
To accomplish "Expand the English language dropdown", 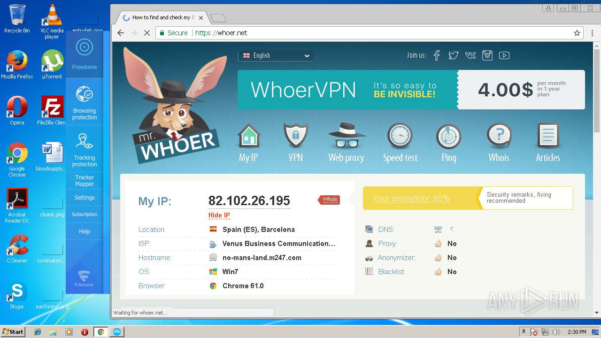I will pyautogui.click(x=276, y=55).
